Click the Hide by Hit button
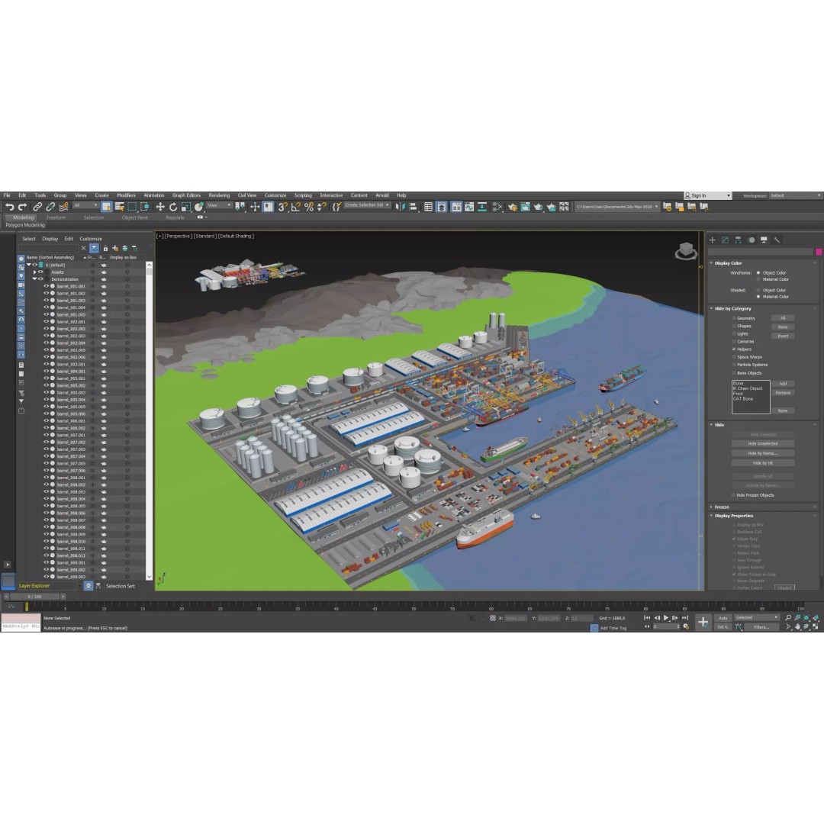Image resolution: width=824 pixels, height=824 pixels. (x=762, y=463)
